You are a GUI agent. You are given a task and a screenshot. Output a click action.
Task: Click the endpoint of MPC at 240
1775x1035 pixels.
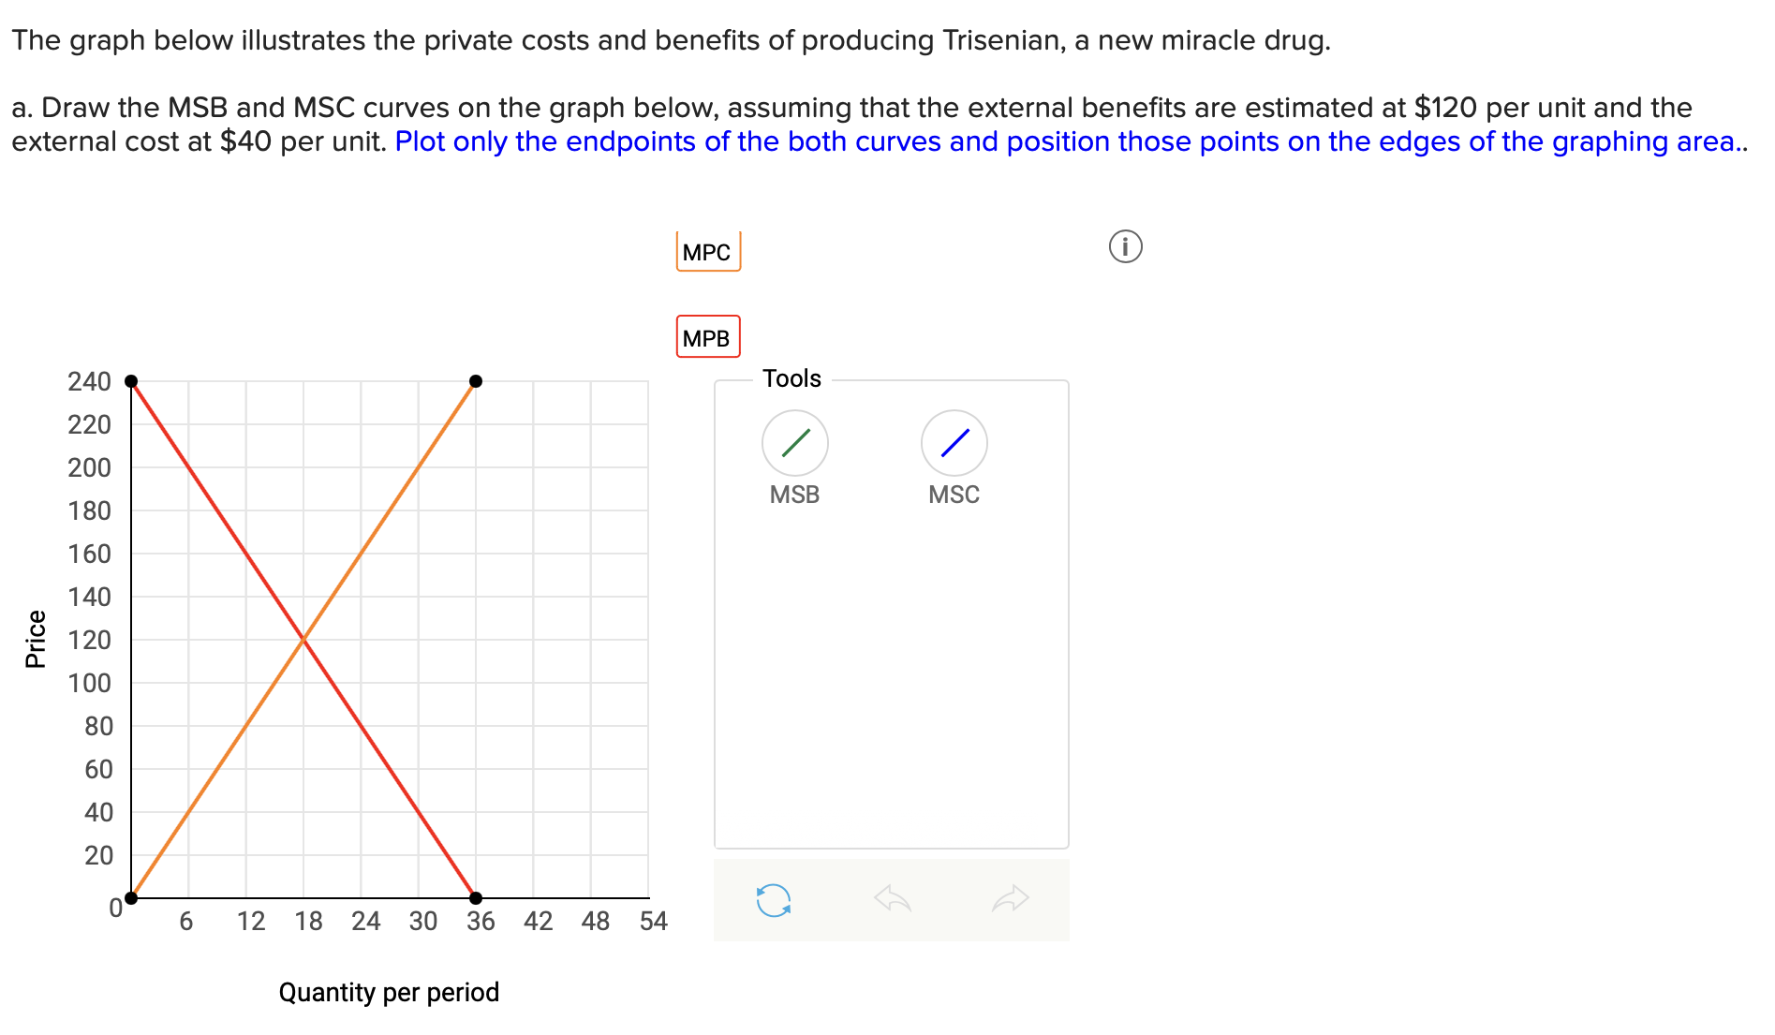pyautogui.click(x=476, y=380)
